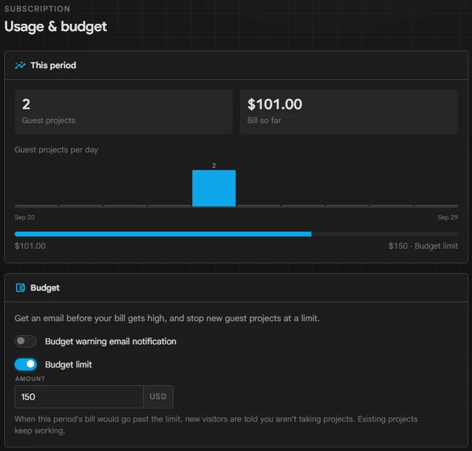This screenshot has height=451, width=472.
Task: Click the '$150 · Budget limit' text
Action: (423, 246)
